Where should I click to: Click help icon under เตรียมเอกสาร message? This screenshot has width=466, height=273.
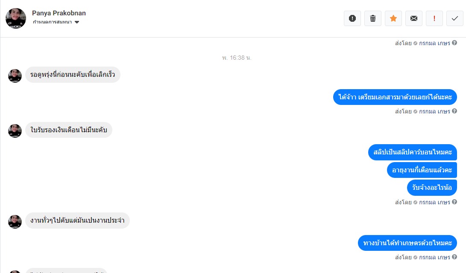pyautogui.click(x=454, y=111)
